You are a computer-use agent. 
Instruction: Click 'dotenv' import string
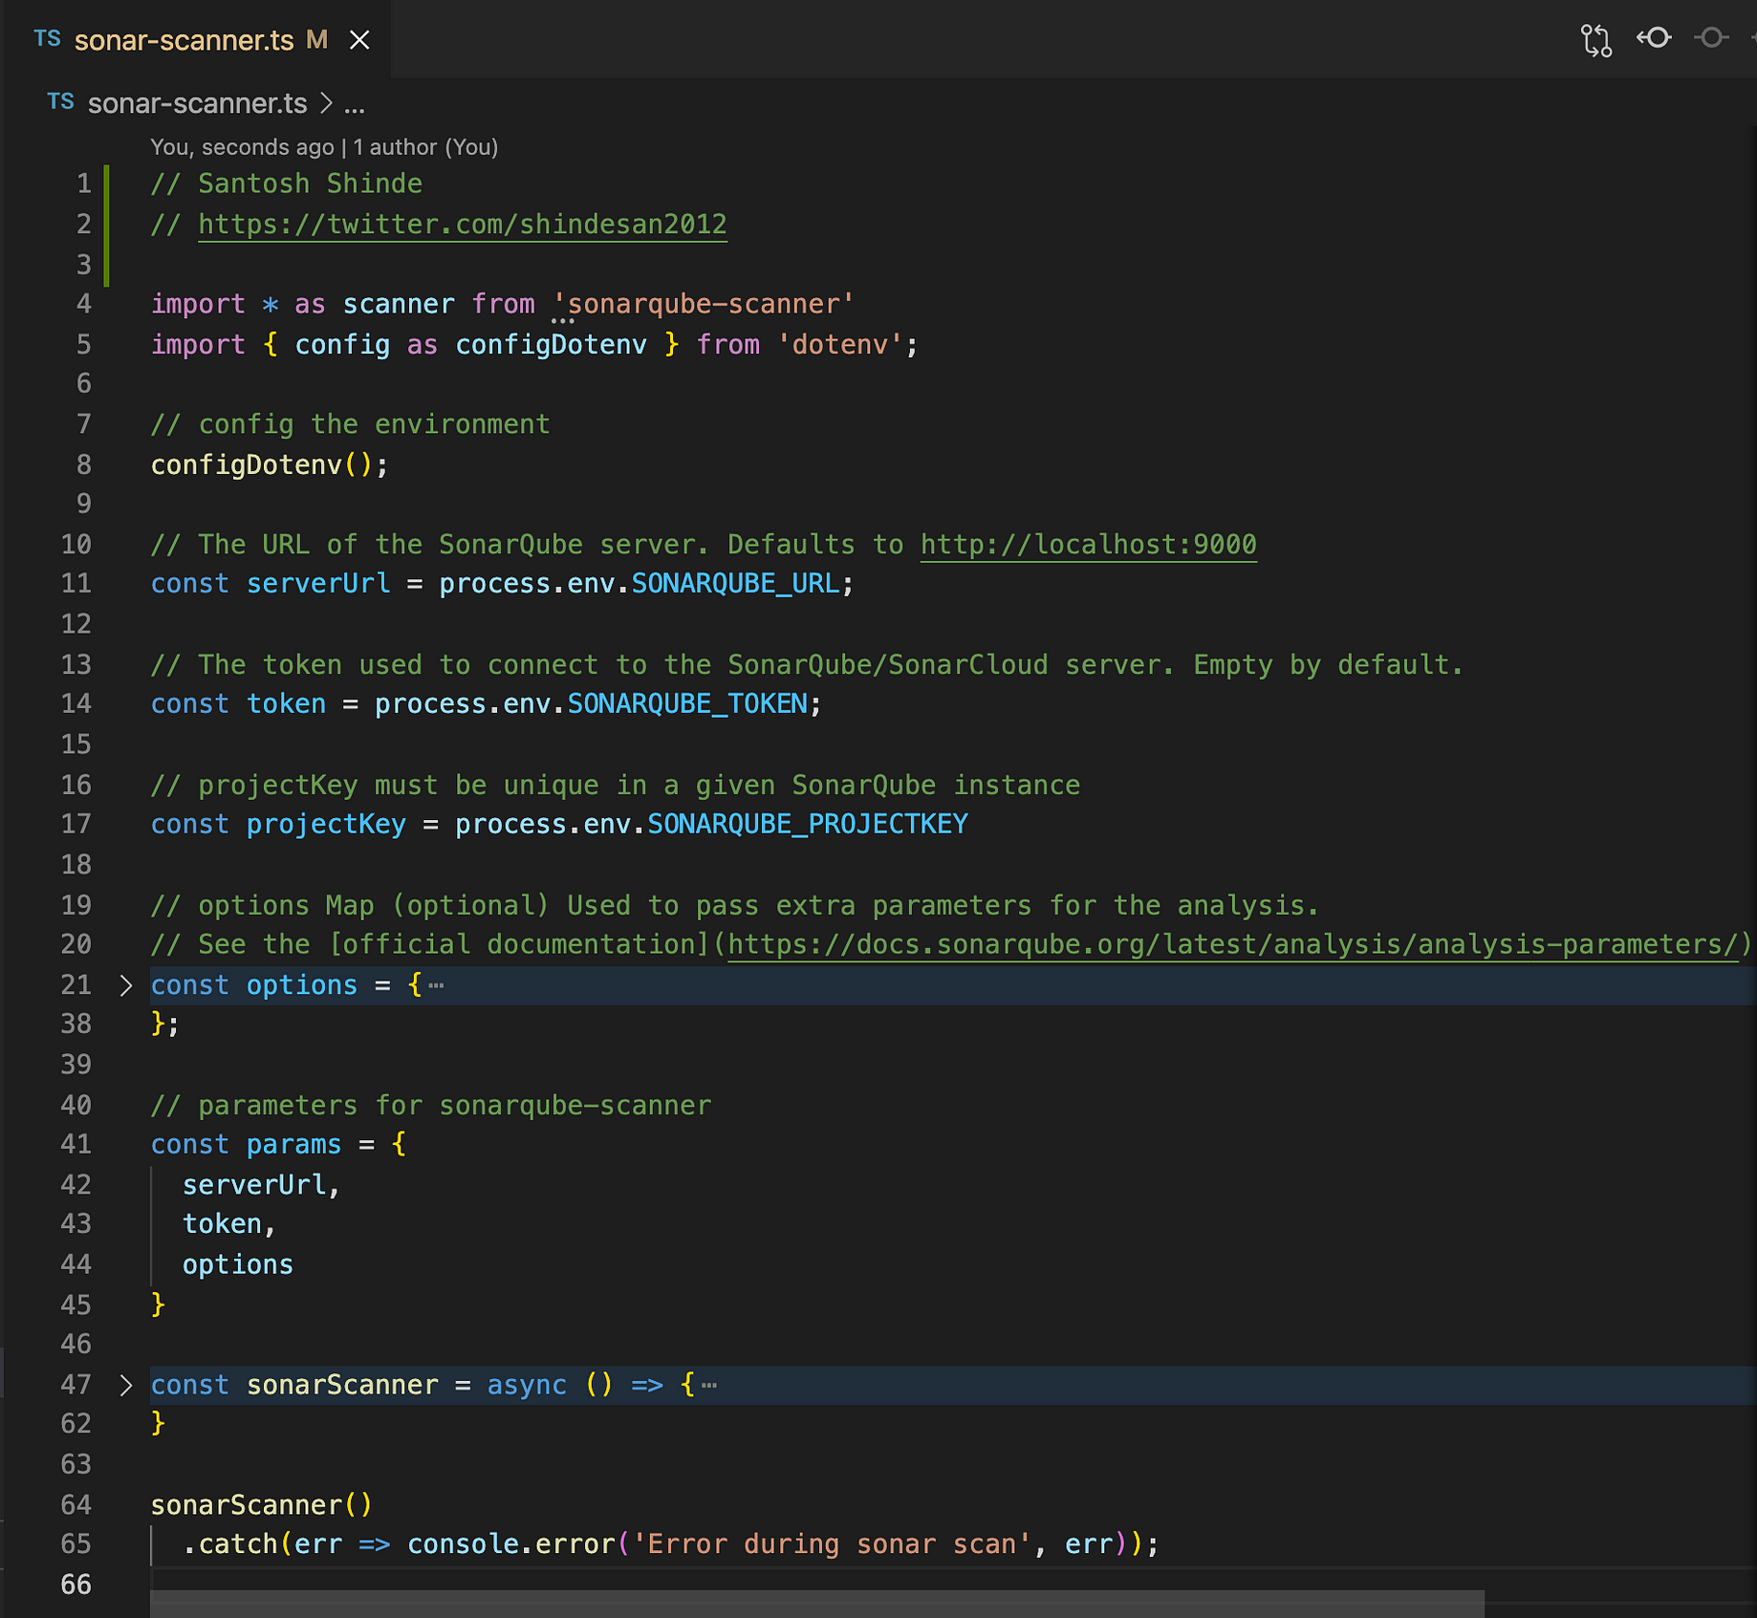pyautogui.click(x=839, y=344)
